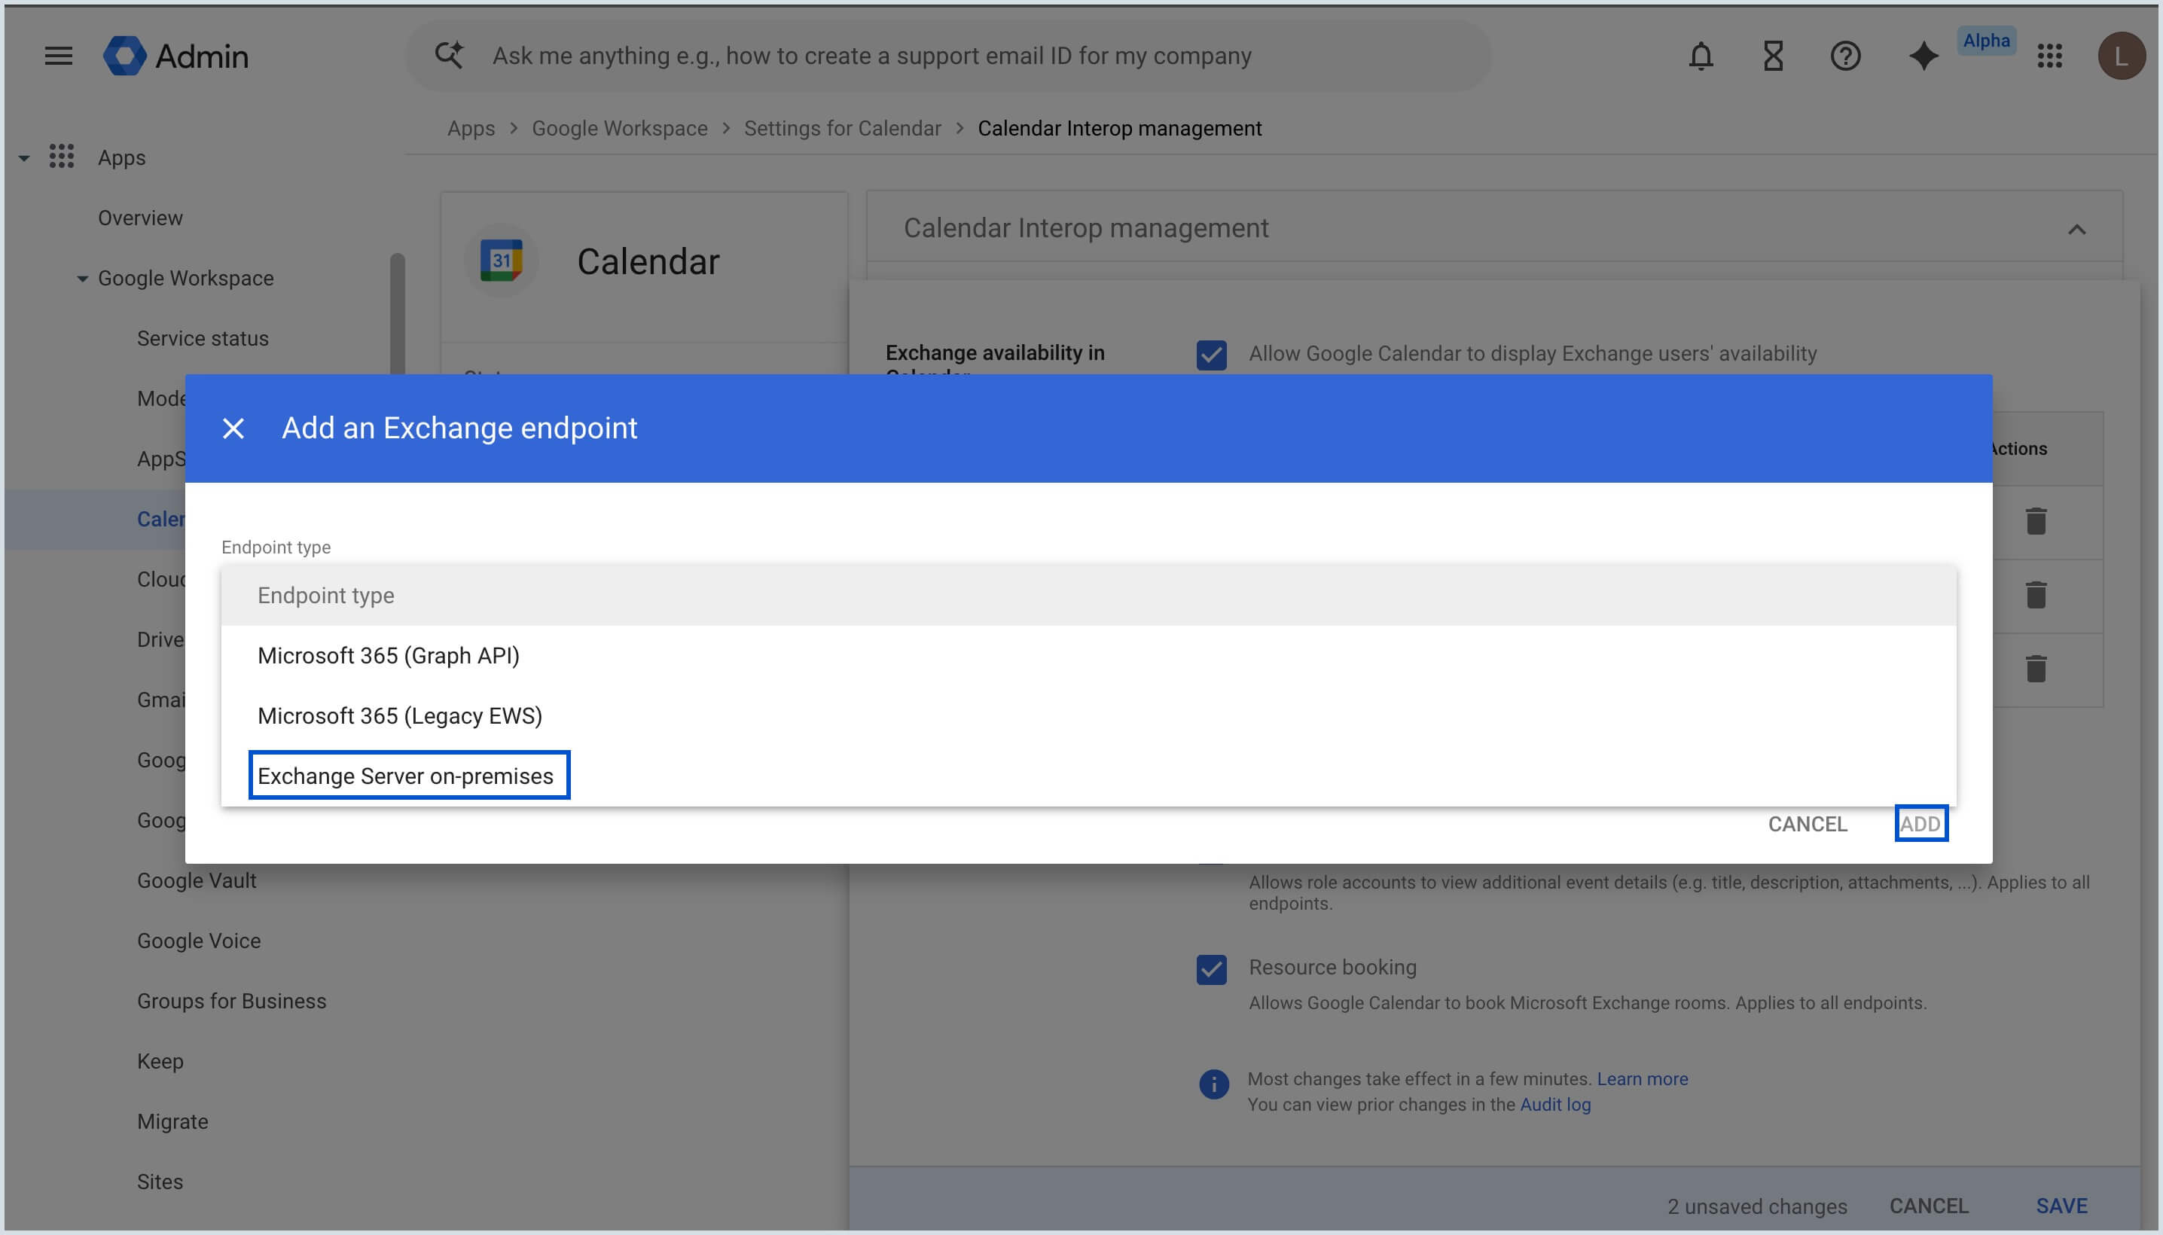Viewport: 2163px width, 1235px height.
Task: Collapse the Calendar Interop management panel
Action: click(x=2076, y=229)
